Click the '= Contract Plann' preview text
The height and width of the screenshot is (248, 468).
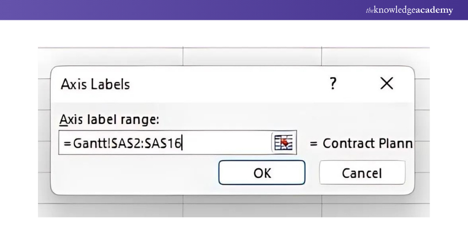361,143
